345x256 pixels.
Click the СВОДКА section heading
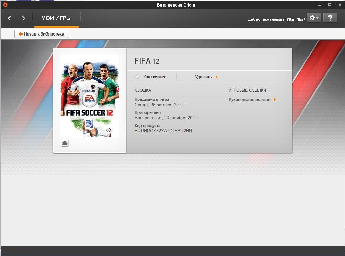tap(143, 90)
